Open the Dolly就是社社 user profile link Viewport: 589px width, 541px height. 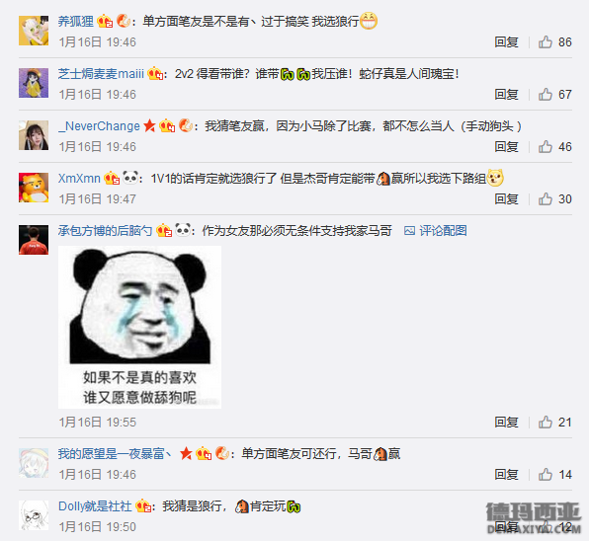95,506
